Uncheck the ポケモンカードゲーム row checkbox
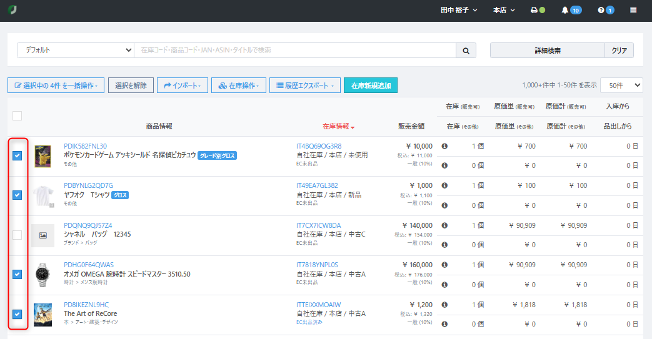652x339 pixels. point(18,155)
